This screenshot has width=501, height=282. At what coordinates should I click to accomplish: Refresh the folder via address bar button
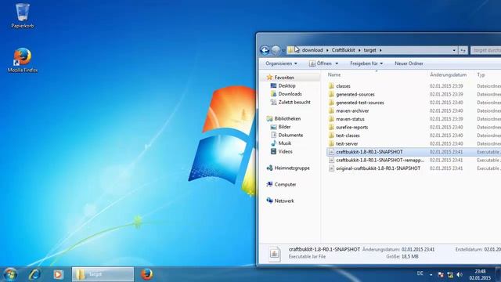tap(463, 50)
